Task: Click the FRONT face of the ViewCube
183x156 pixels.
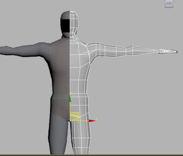Action: click(169, 3)
